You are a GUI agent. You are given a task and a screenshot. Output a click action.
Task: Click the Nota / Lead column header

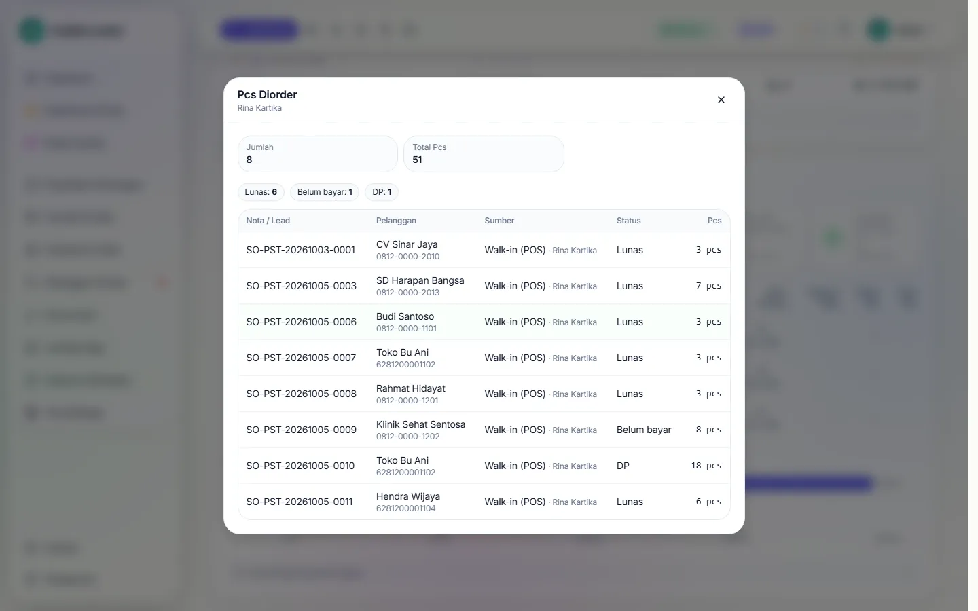(268, 221)
